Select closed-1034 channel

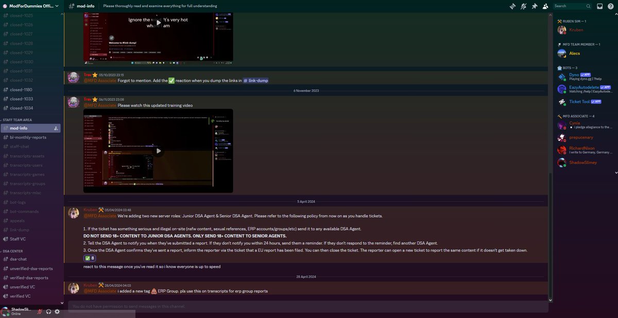31,108
